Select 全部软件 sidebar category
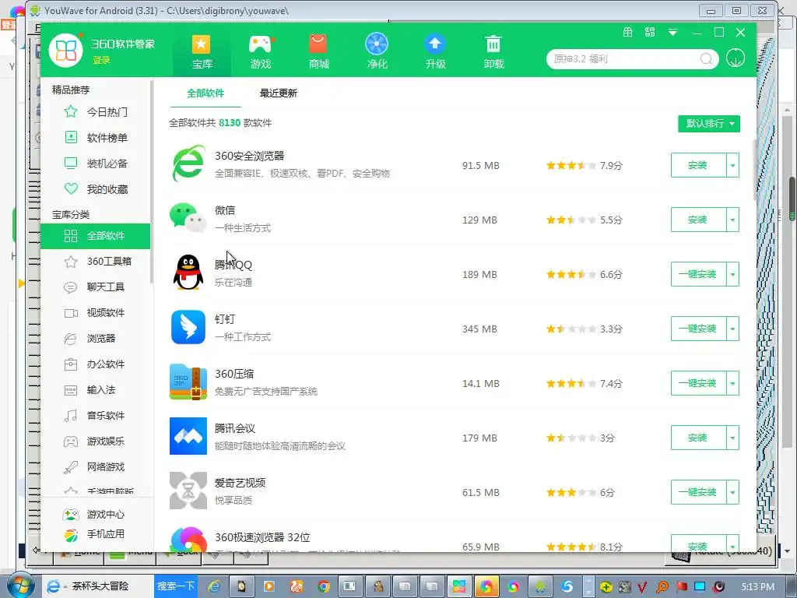797x598 pixels. coord(96,236)
